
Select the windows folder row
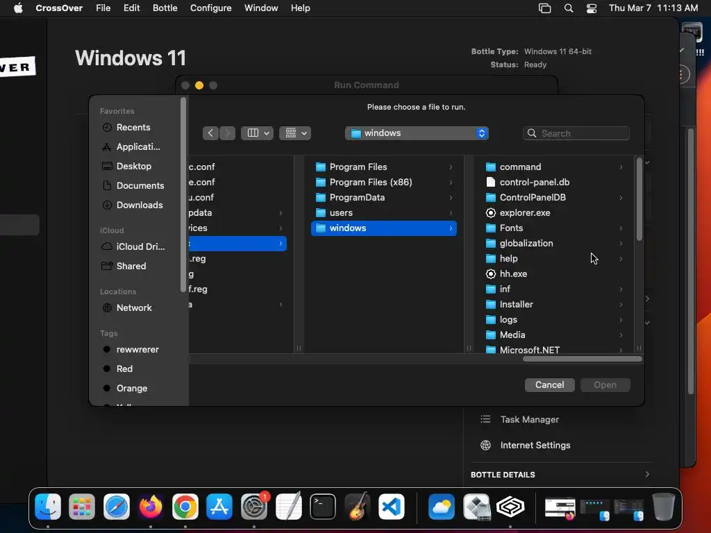pos(383,228)
